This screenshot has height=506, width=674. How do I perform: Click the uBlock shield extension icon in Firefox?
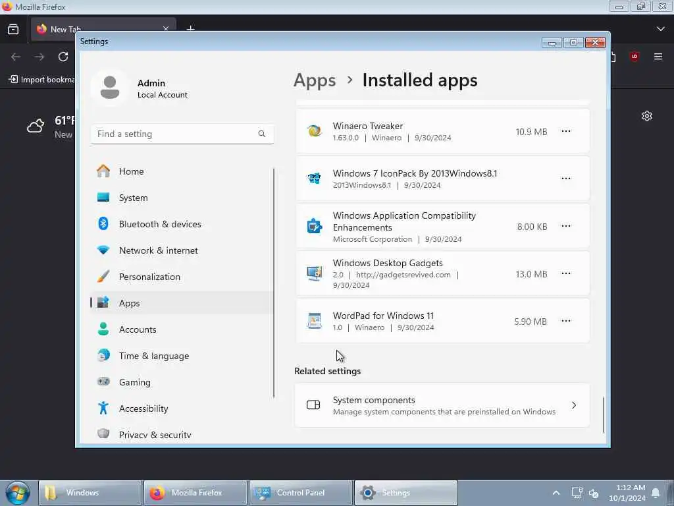click(635, 57)
